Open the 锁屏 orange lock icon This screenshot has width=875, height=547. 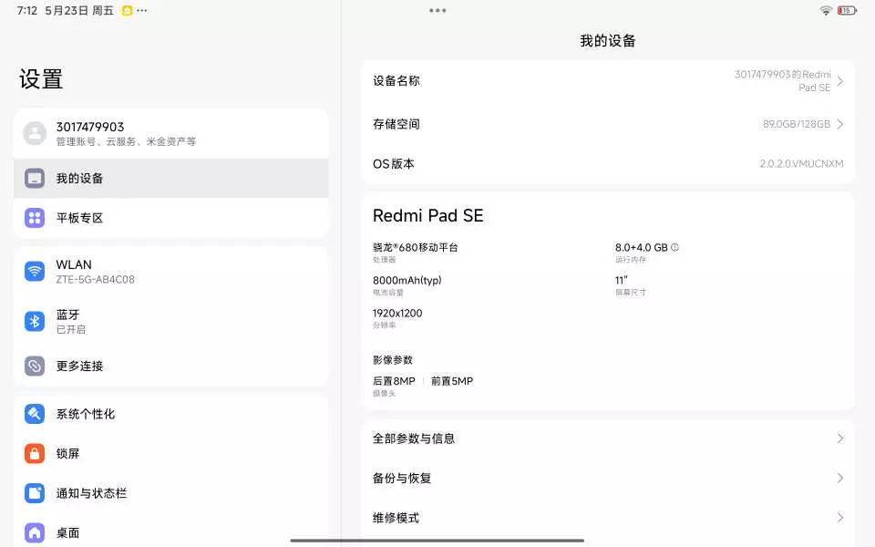click(x=35, y=453)
